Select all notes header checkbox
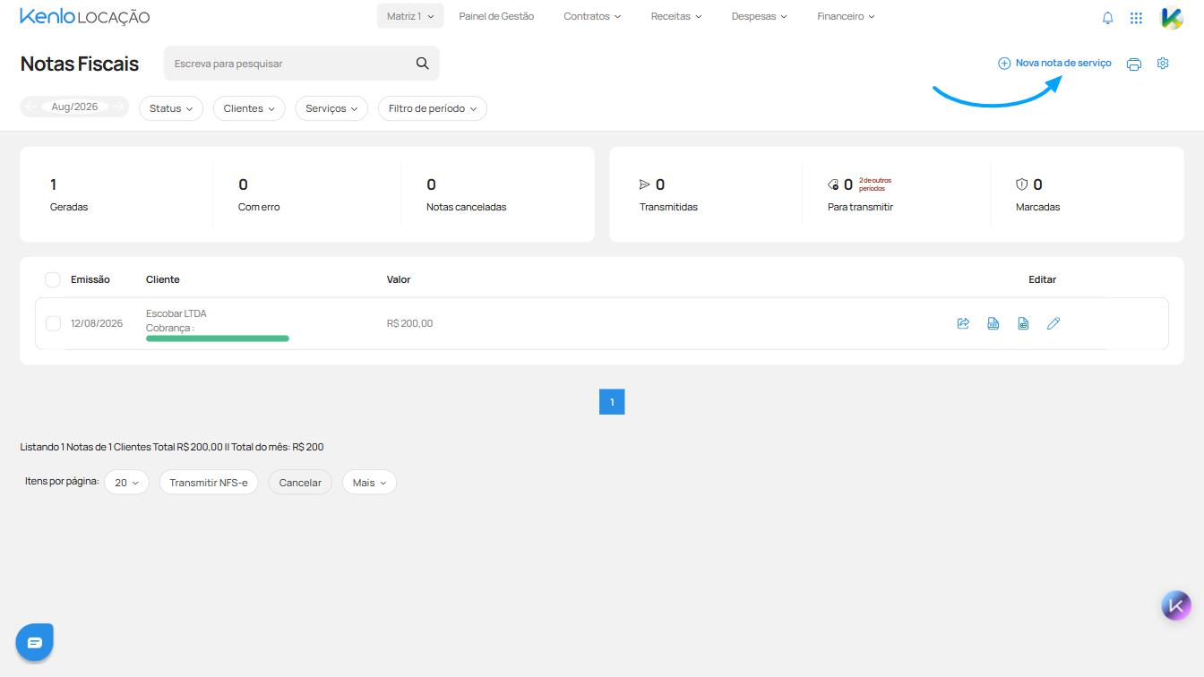The width and height of the screenshot is (1204, 677). (53, 279)
